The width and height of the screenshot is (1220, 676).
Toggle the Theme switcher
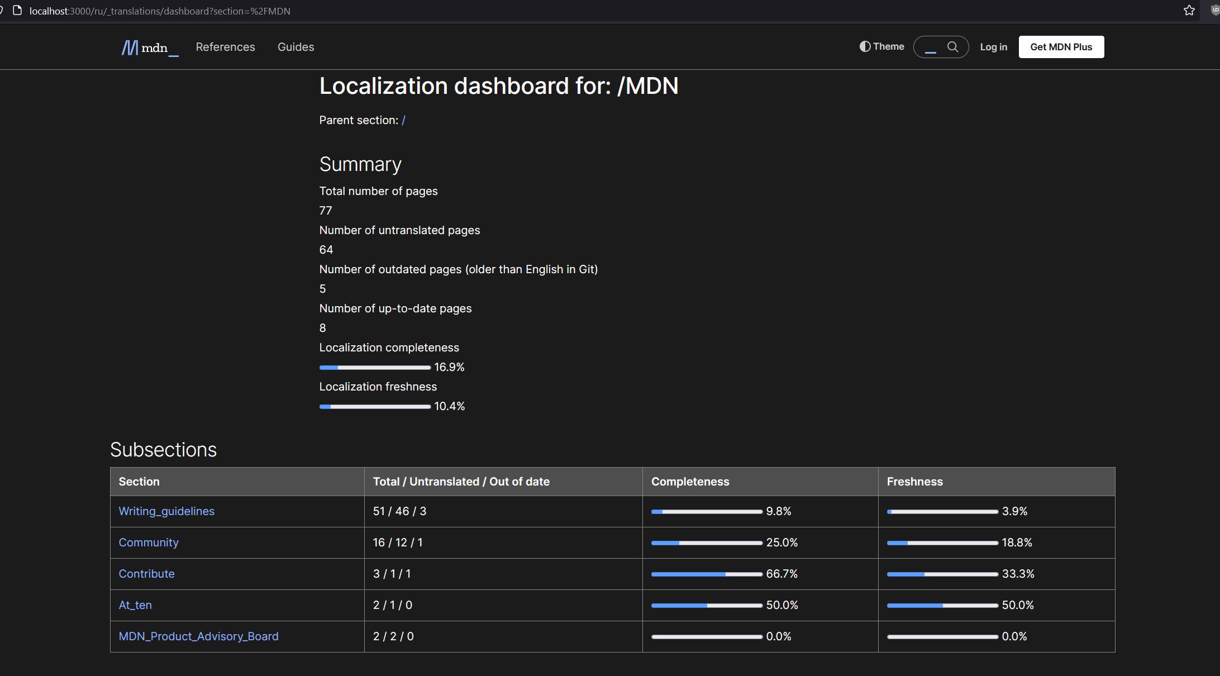click(x=881, y=47)
